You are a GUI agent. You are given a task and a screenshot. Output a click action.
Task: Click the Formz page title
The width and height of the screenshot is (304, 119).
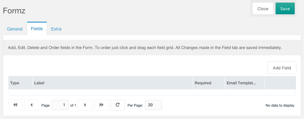point(14,10)
